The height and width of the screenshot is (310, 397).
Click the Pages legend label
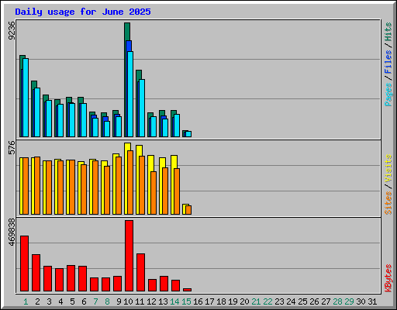(388, 95)
